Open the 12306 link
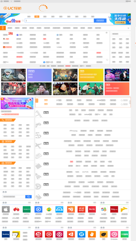136x241 pixels. coord(59,47)
